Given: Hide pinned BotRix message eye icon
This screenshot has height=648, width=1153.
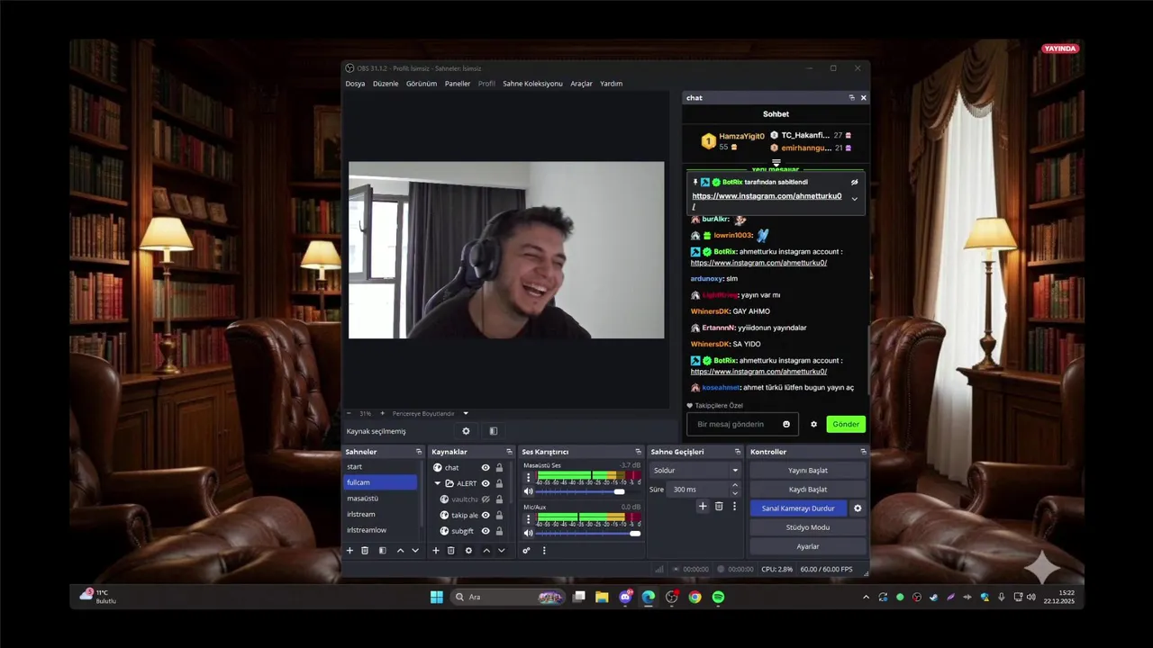Looking at the screenshot, I should pos(855,182).
